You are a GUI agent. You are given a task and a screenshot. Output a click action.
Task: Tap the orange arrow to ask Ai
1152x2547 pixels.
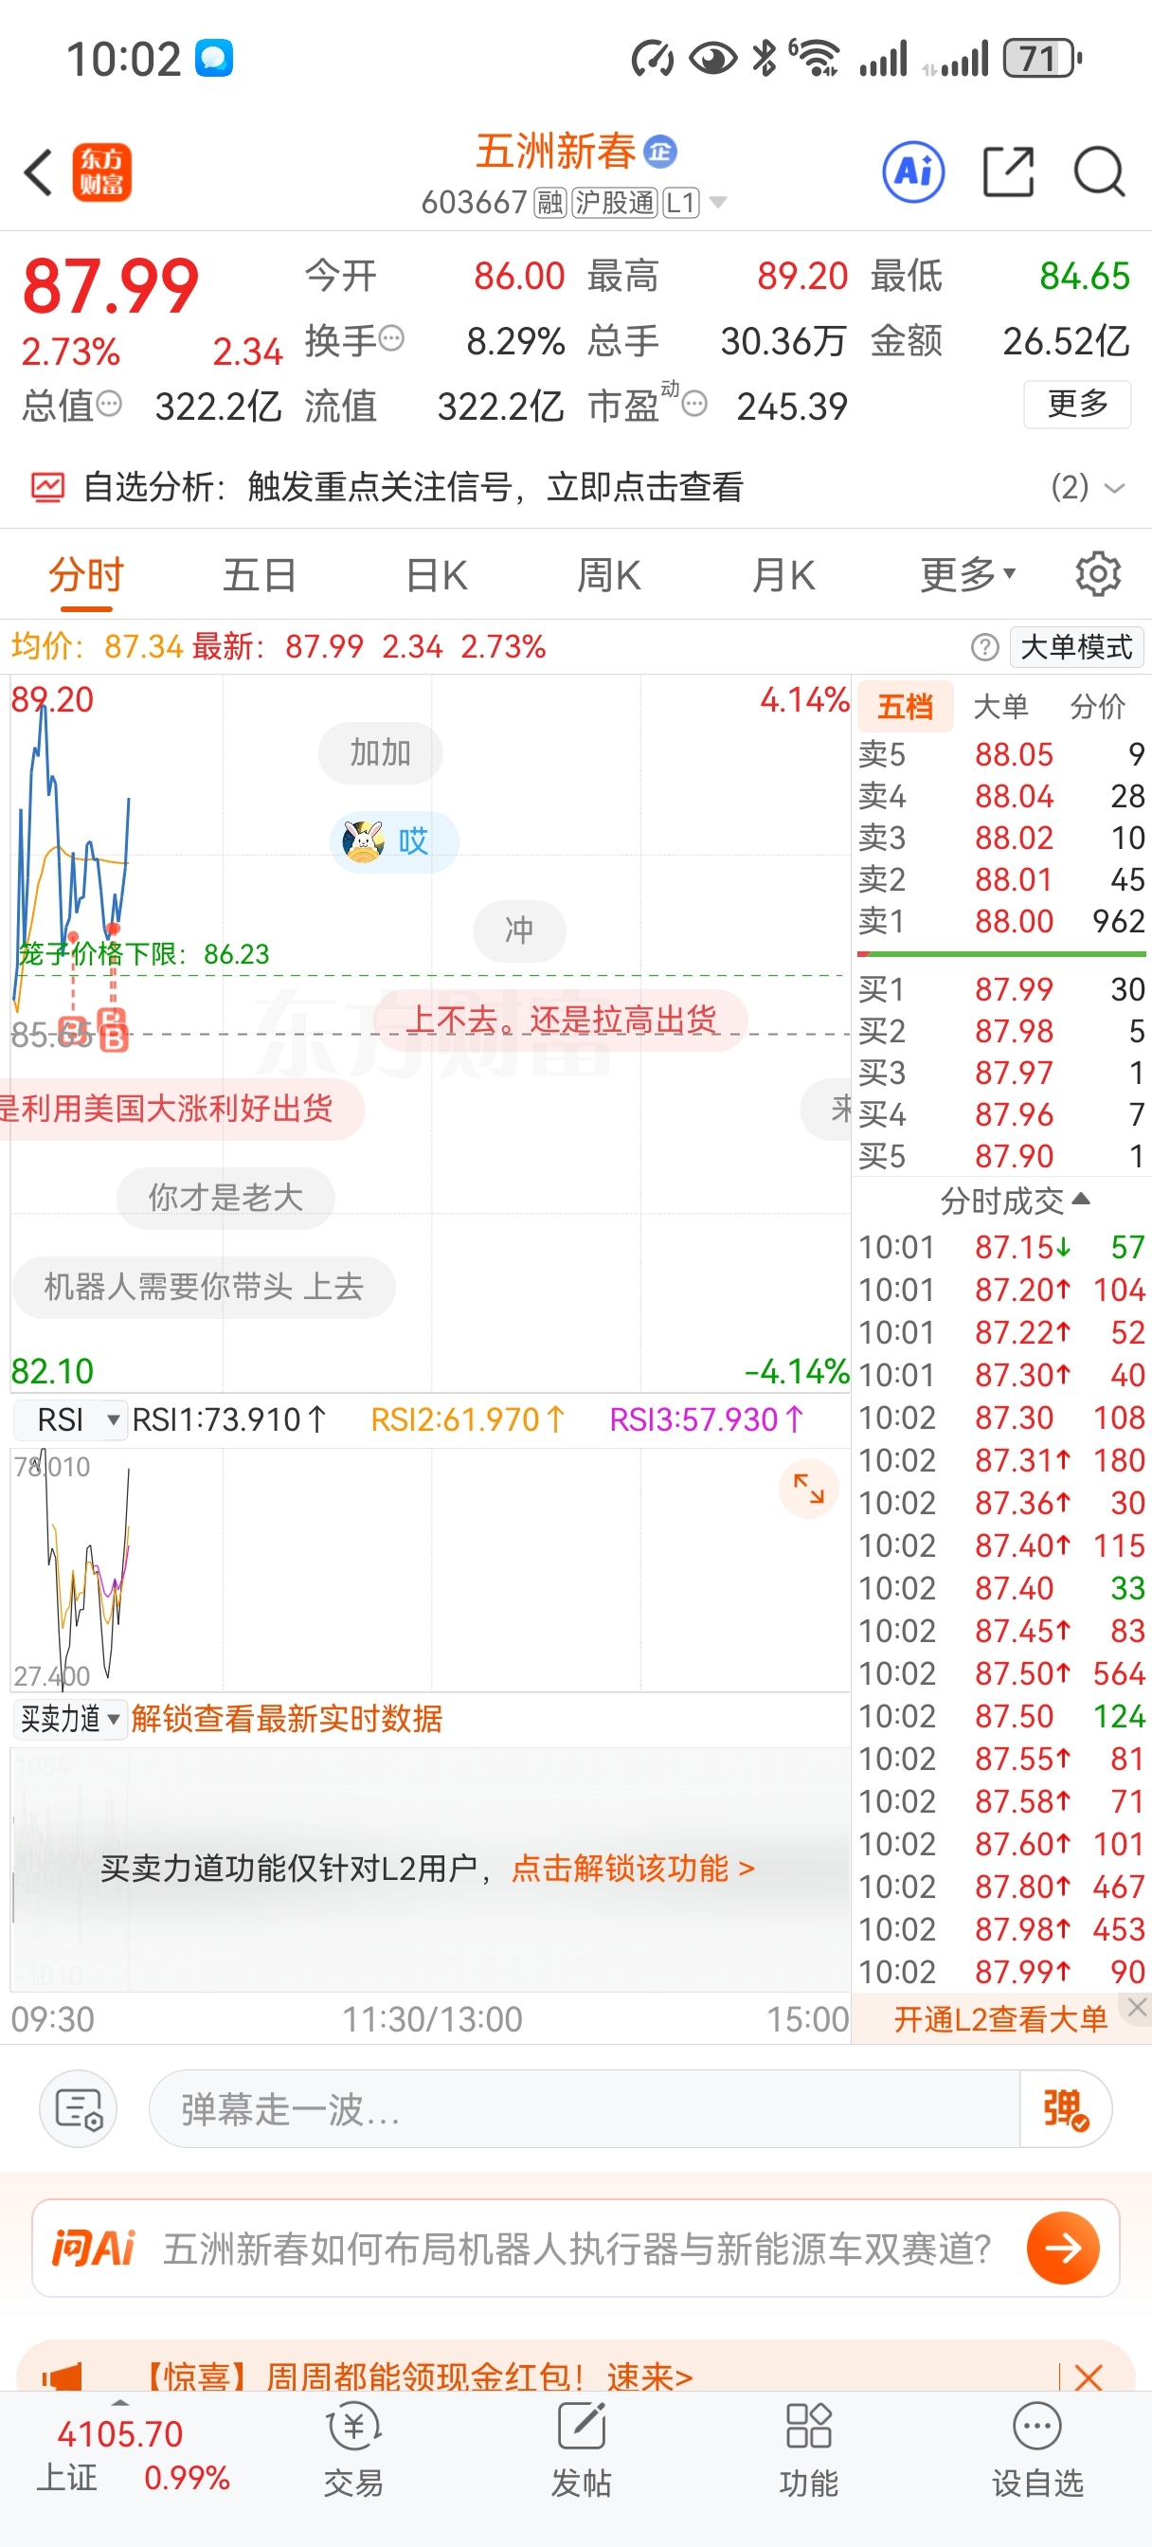1063,2248
